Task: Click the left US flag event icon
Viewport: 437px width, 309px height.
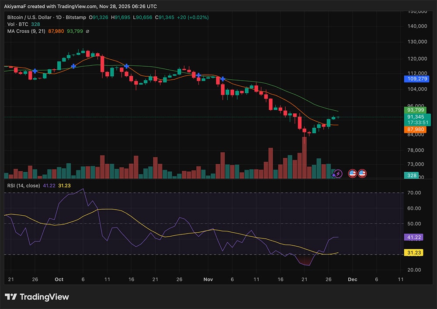Action: 352,173
